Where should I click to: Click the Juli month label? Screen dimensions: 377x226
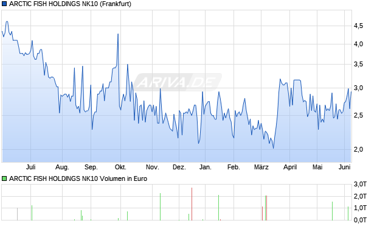pos(31,167)
